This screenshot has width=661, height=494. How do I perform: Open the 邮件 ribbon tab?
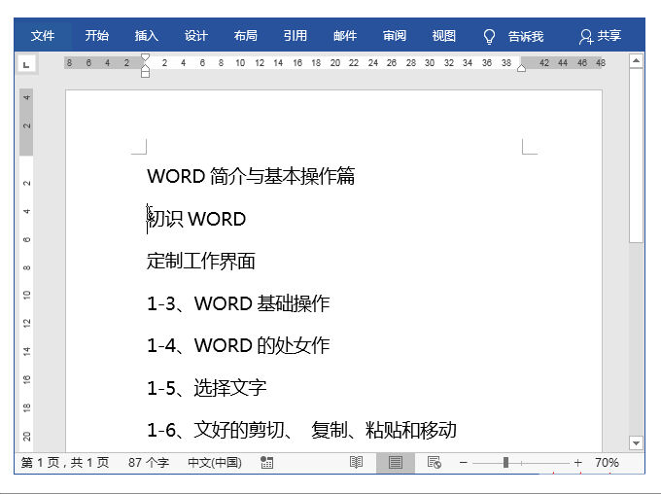(345, 35)
